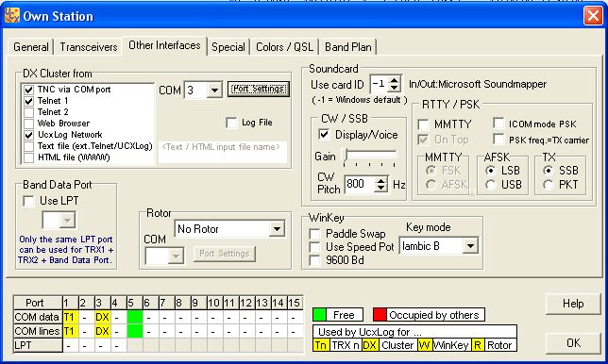608x364 pixels.
Task: Click the yellow DX Cluster legend marker
Action: pos(369,345)
